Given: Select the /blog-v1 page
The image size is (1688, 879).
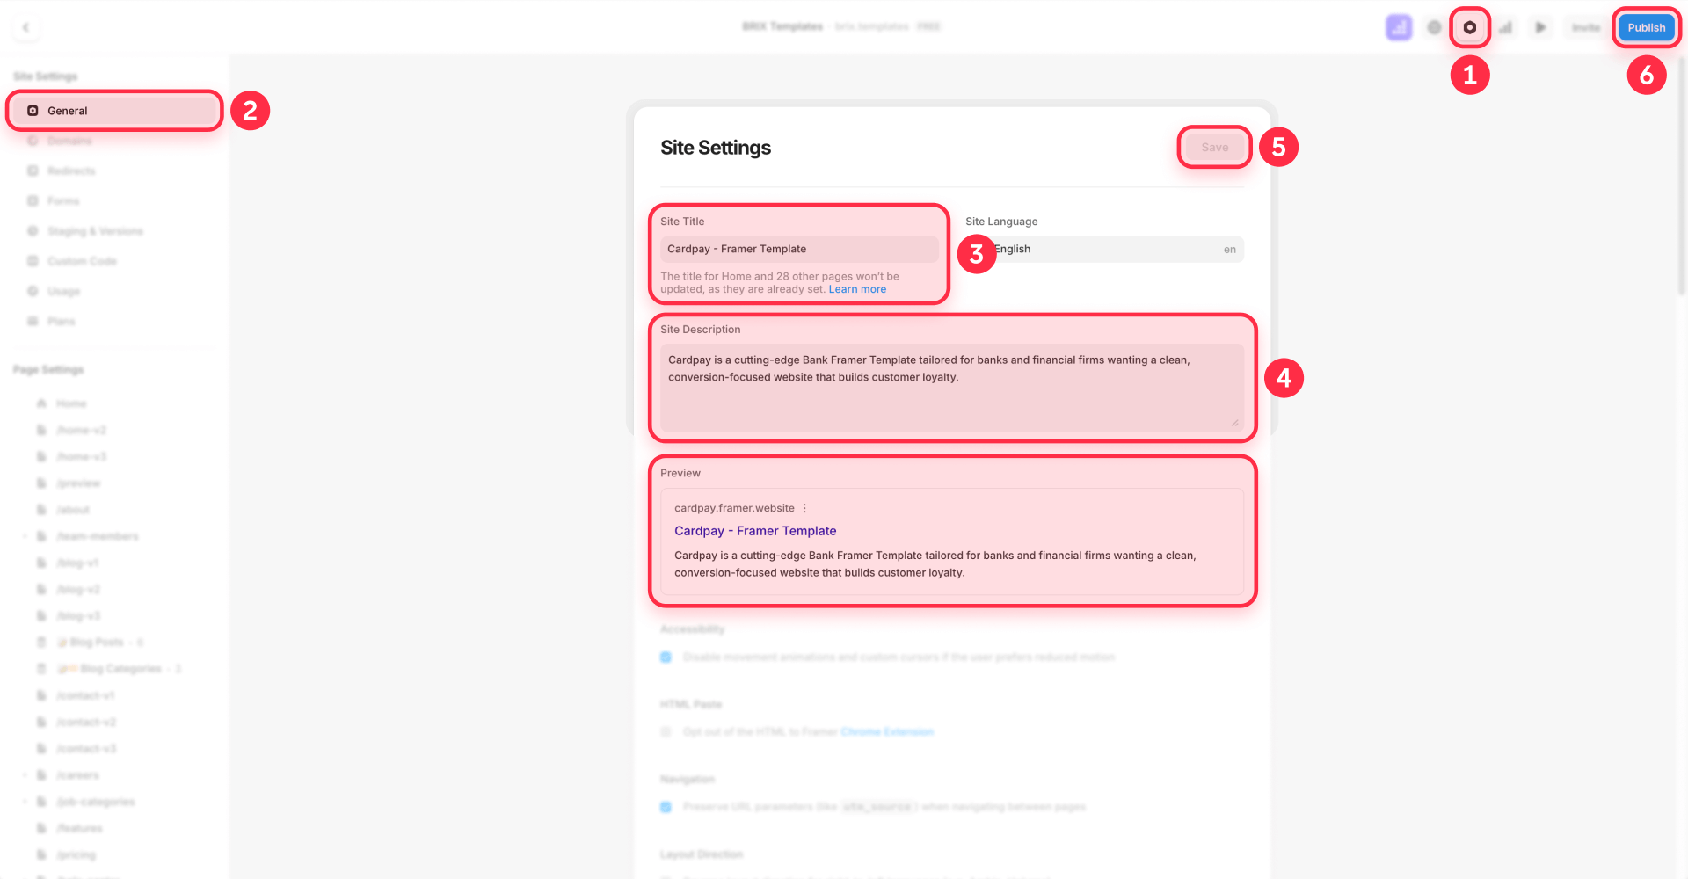Looking at the screenshot, I should [x=77, y=563].
